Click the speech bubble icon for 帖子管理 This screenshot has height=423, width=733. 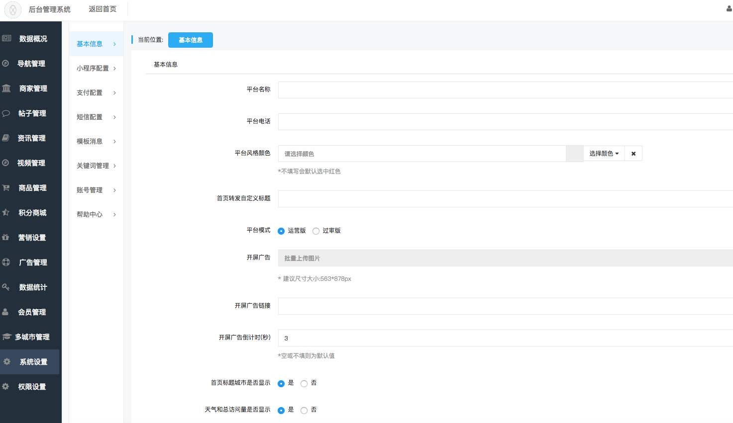[x=6, y=113]
